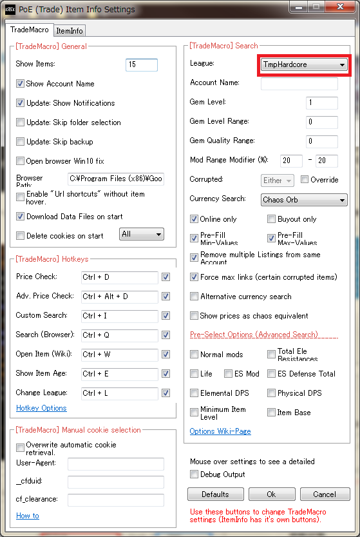Image resolution: width=360 pixels, height=537 pixels.
Task: Switch to the ItemInfo tab
Action: pyautogui.click(x=70, y=31)
